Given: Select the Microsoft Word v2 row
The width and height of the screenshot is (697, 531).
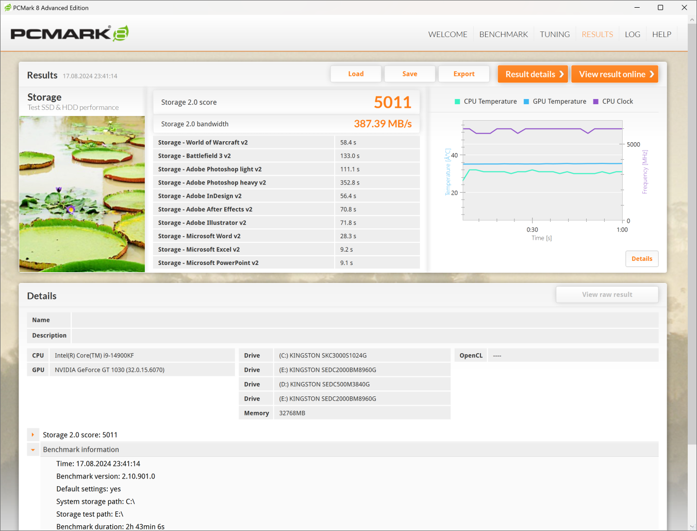Looking at the screenshot, I should tap(286, 236).
